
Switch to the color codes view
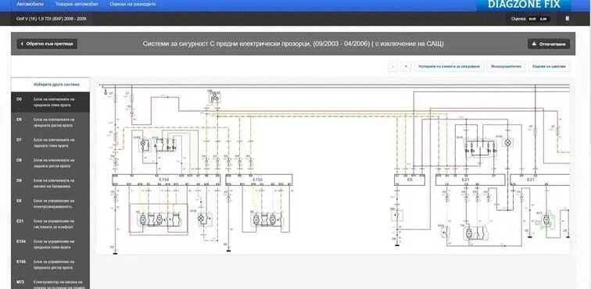pyautogui.click(x=549, y=66)
